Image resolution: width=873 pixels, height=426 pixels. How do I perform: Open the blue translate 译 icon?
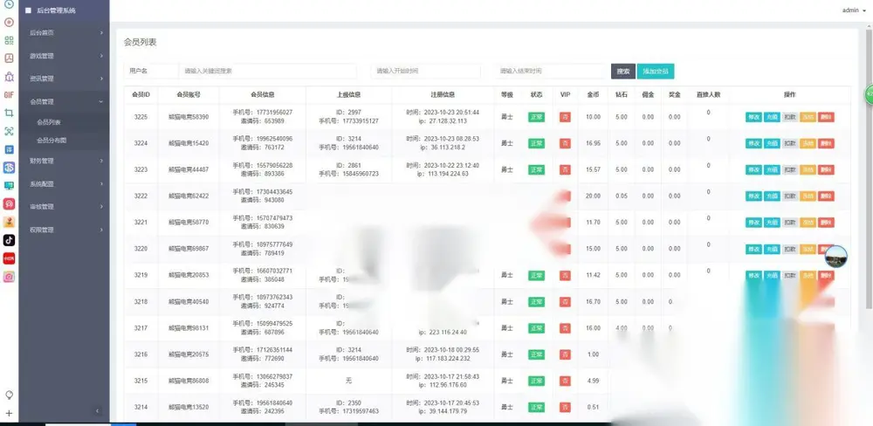pos(9,149)
